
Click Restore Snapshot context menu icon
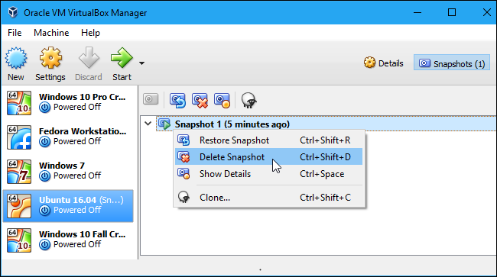pyautogui.click(x=184, y=140)
